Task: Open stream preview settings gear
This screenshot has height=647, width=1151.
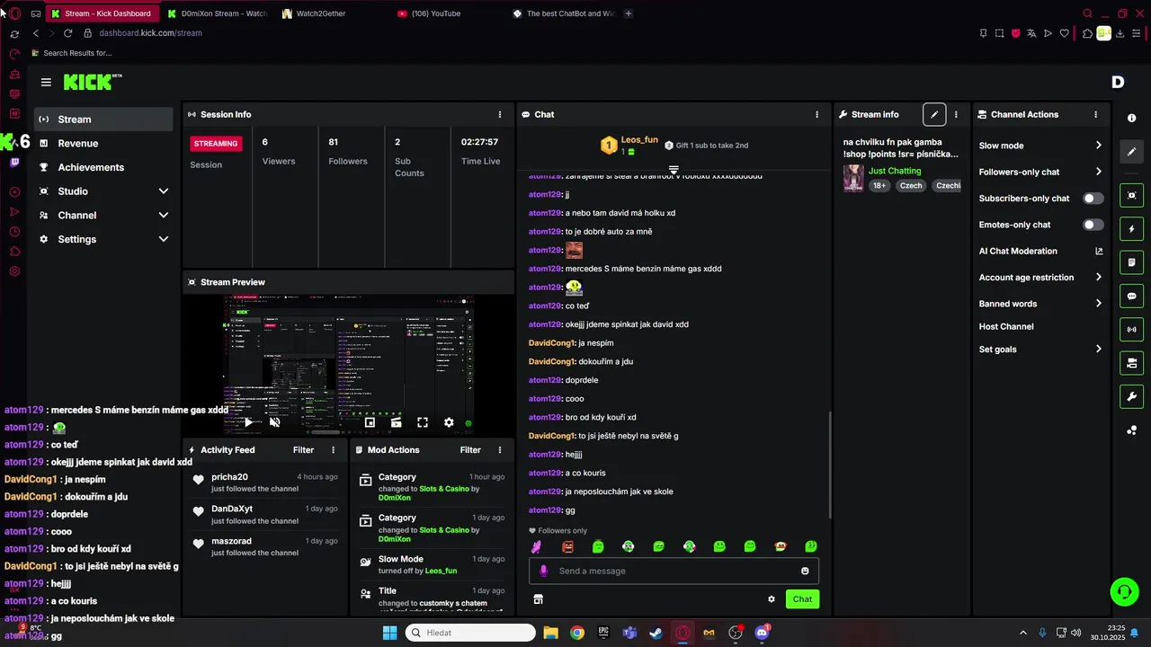Action: (449, 422)
